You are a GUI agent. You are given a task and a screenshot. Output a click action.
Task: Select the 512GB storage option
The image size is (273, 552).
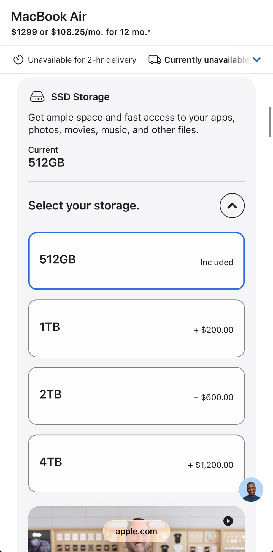coord(136,261)
